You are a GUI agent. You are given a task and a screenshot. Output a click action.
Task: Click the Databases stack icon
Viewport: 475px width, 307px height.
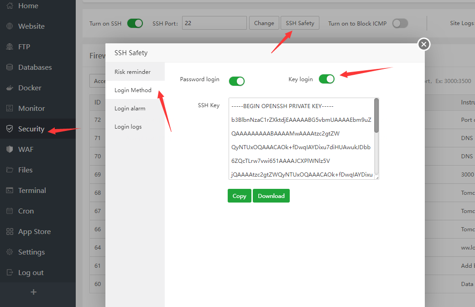(10, 67)
